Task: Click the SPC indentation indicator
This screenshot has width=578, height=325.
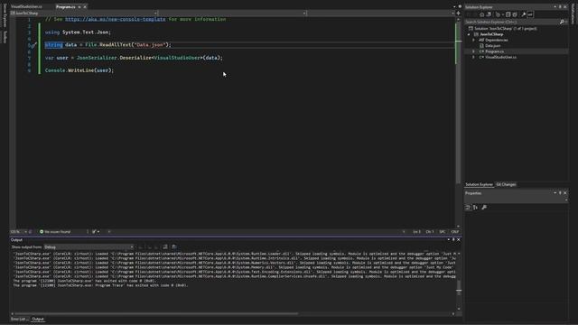Action: (x=442, y=232)
